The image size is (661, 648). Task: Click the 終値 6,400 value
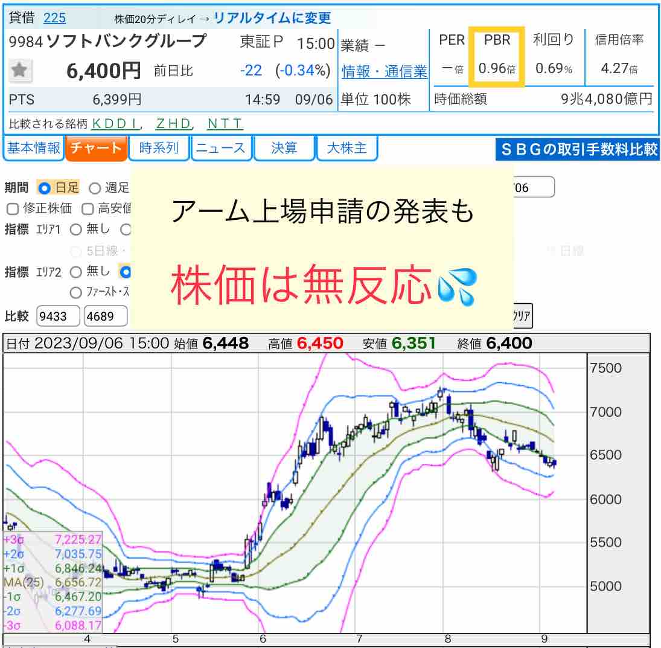pyautogui.click(x=509, y=343)
